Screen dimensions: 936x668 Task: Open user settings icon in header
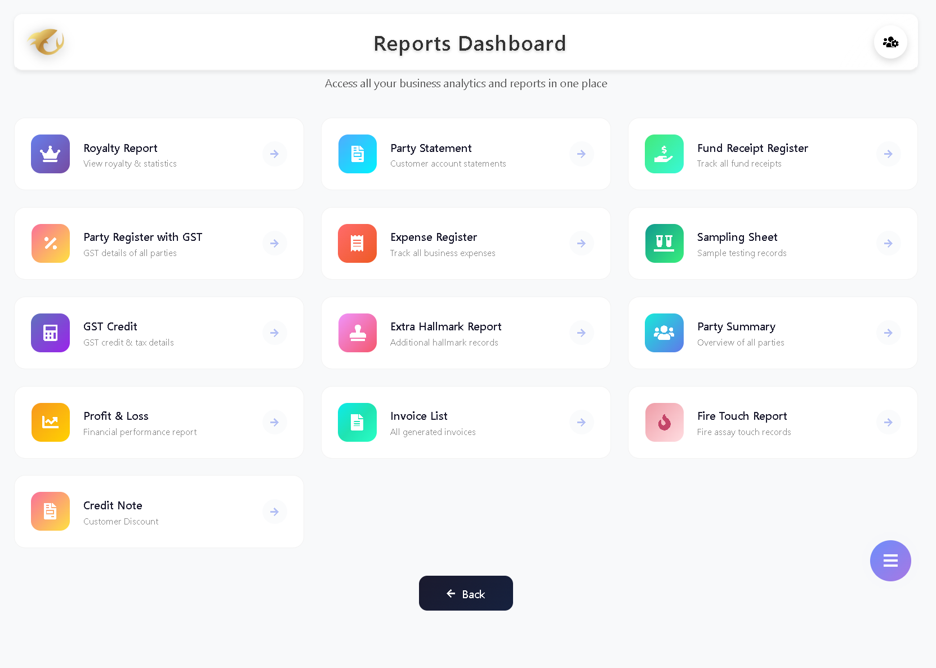[x=890, y=42]
